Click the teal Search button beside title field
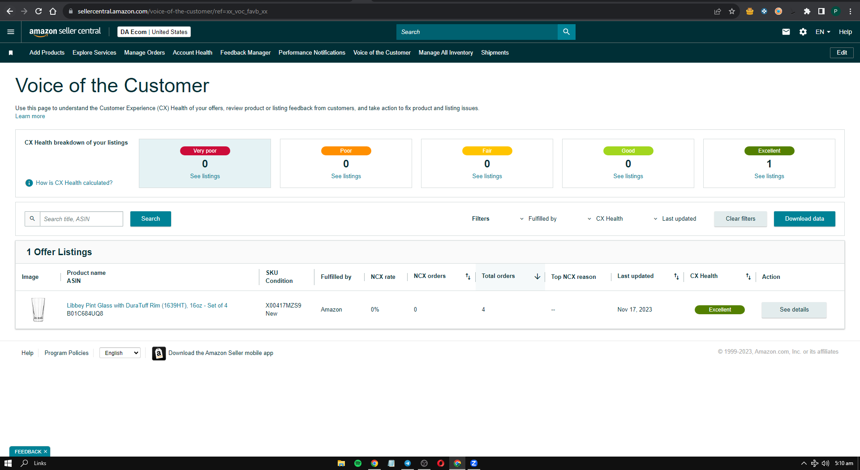The width and height of the screenshot is (860, 470). coord(150,219)
